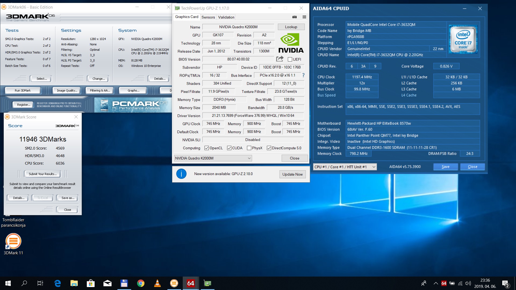
Task: Click the bus interface question mark
Action: pyautogui.click(x=303, y=75)
